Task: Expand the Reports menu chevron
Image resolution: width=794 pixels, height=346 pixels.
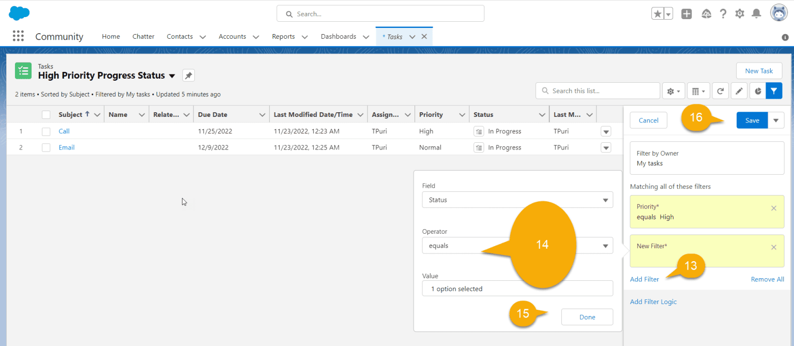Action: pos(304,37)
